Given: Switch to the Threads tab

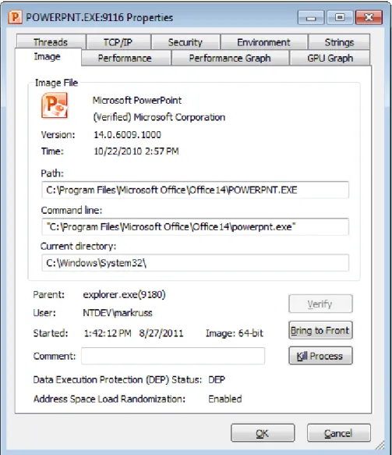Looking at the screenshot, I should coord(51,42).
